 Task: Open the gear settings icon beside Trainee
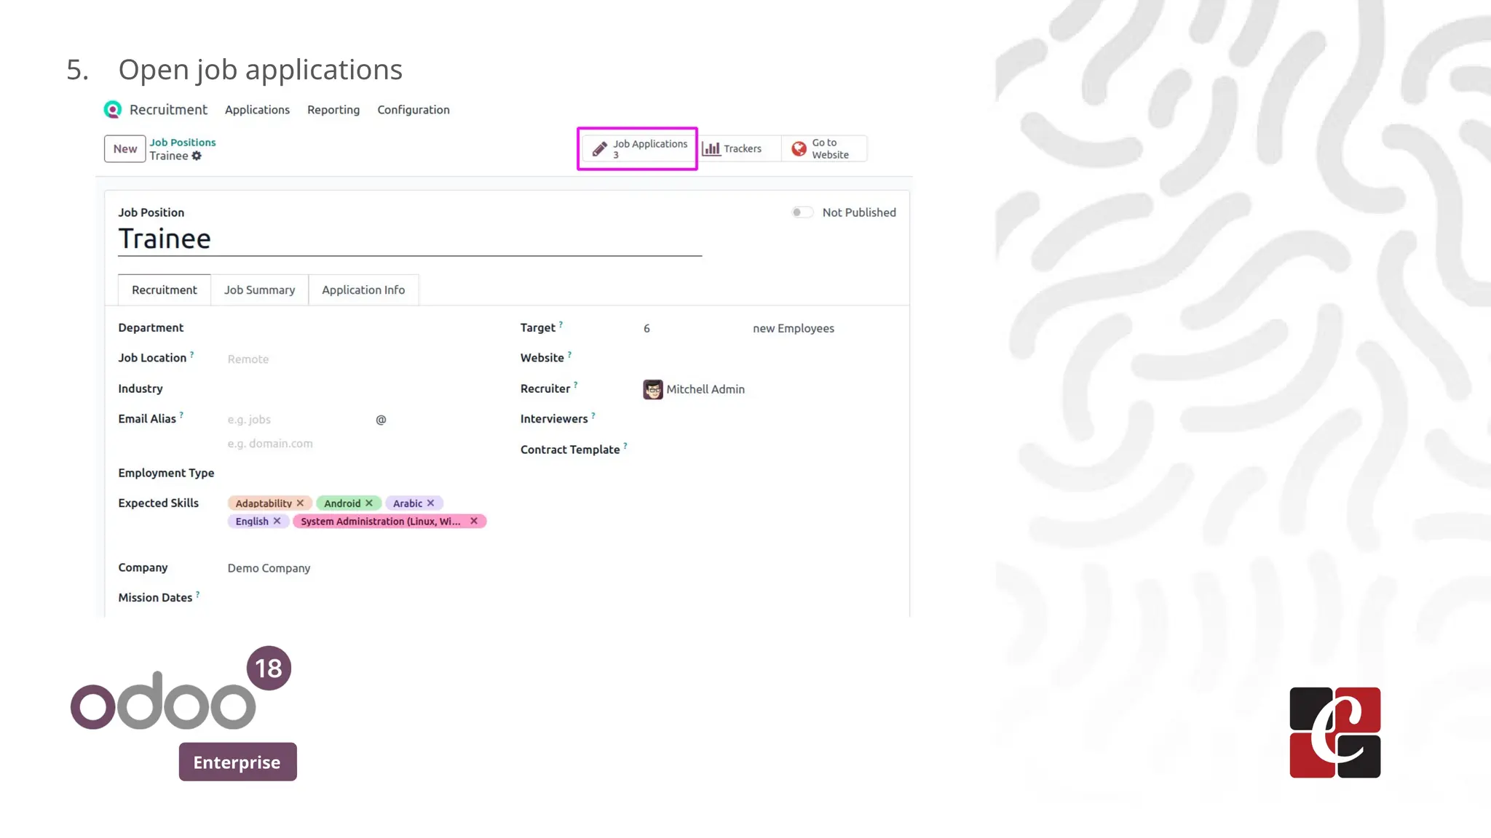(x=197, y=156)
